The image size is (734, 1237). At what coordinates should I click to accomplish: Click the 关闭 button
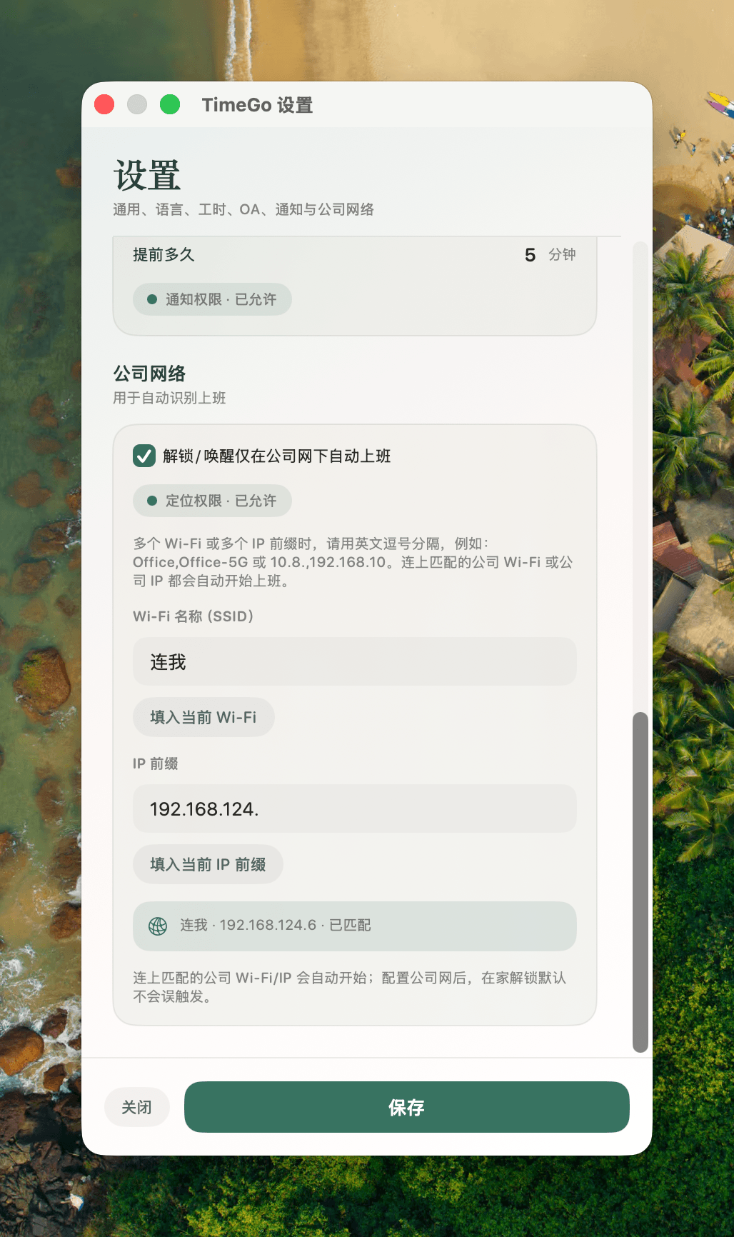[x=136, y=1107]
